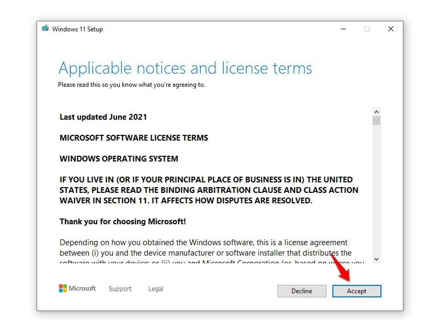Accept the license terms
440x334 pixels.
(x=357, y=291)
